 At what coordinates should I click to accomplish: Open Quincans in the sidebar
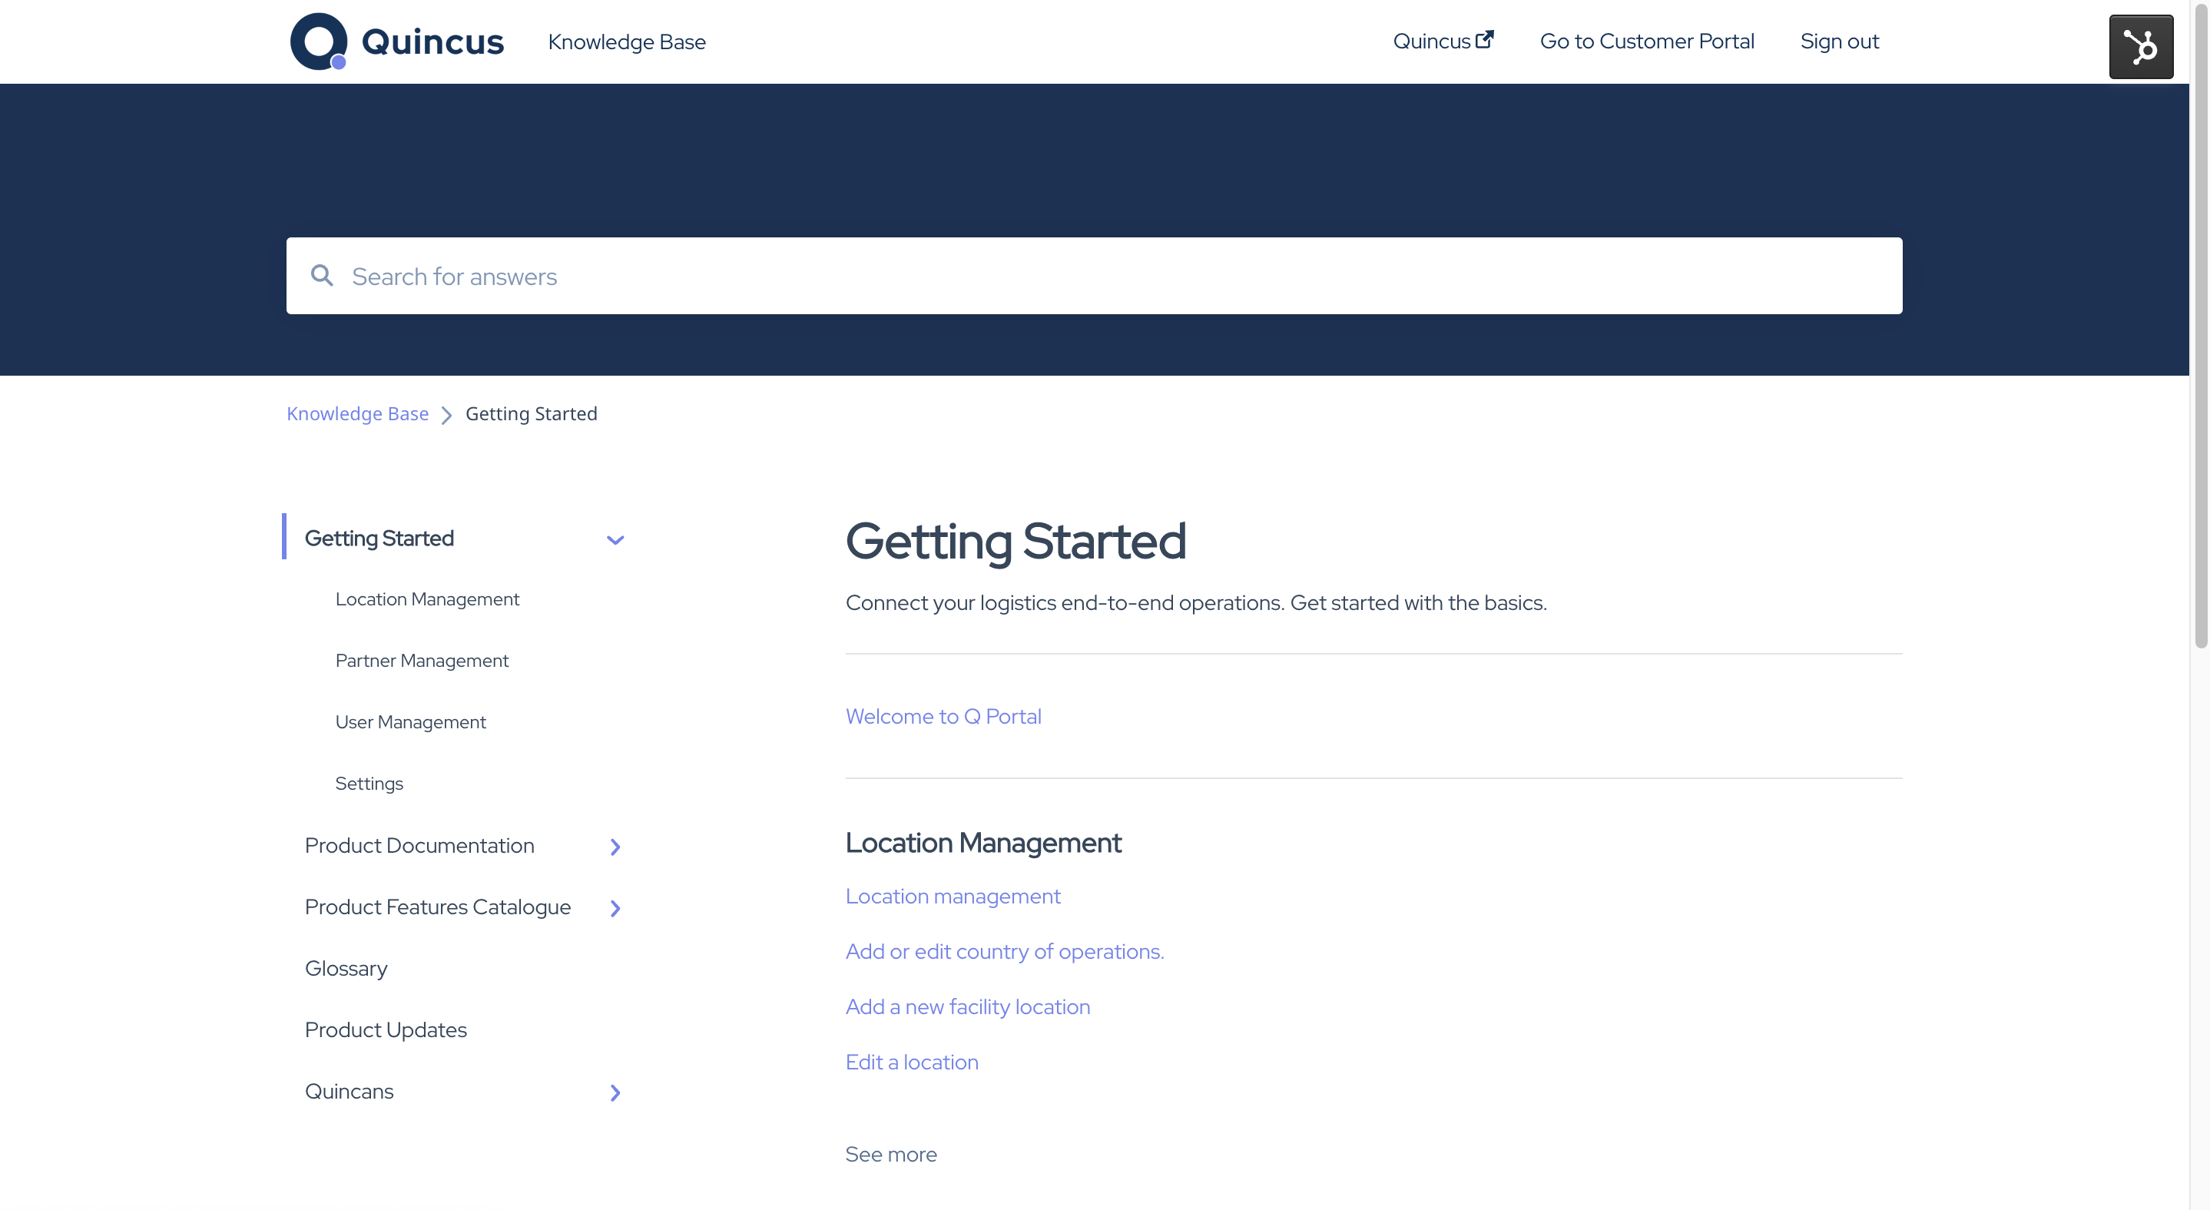(348, 1092)
